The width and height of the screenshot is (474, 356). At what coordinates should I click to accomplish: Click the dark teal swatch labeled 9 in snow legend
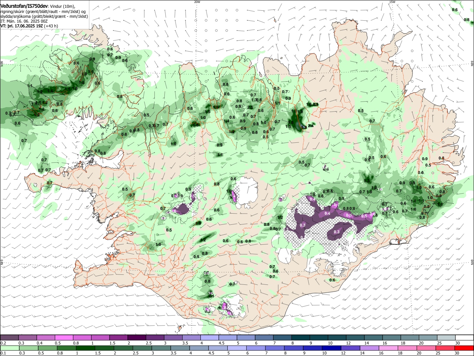pos(319,337)
